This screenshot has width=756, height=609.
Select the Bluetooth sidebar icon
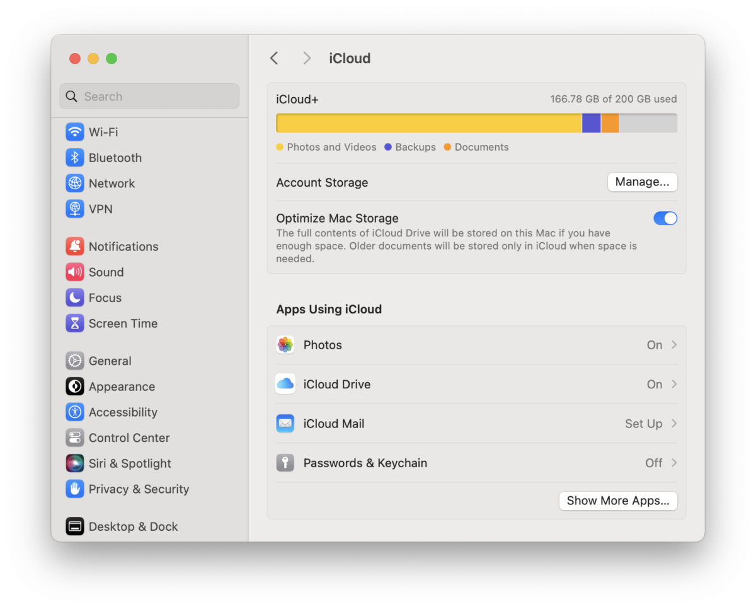[x=74, y=158]
